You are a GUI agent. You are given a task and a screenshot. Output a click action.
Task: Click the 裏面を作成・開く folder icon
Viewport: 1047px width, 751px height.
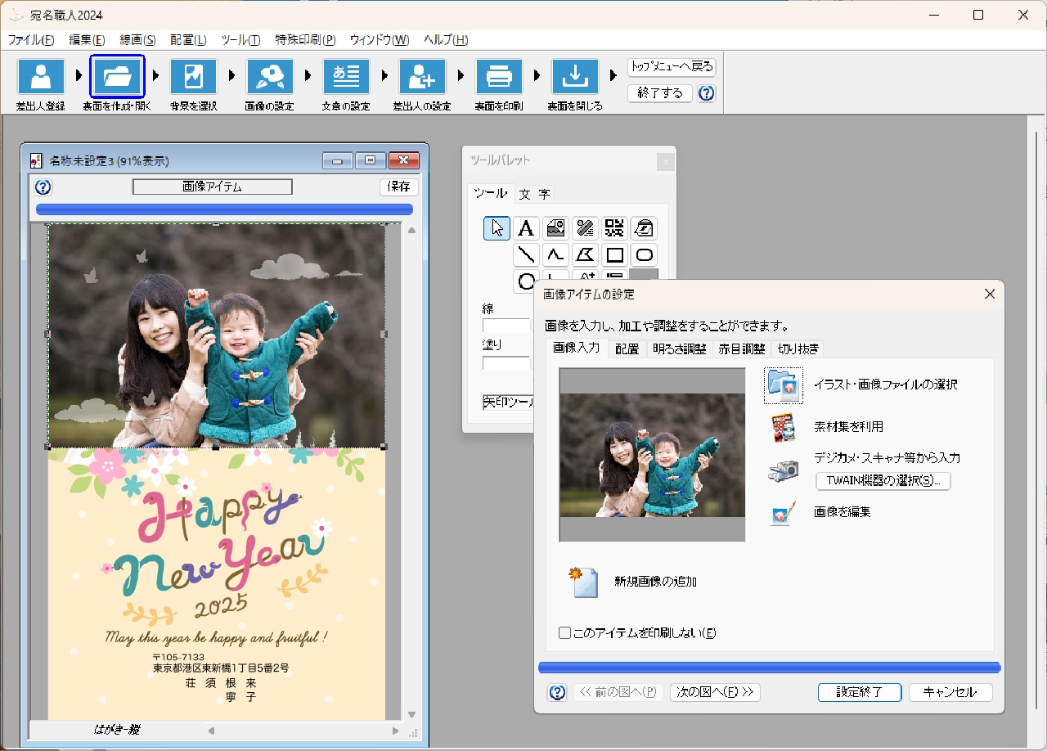(117, 77)
